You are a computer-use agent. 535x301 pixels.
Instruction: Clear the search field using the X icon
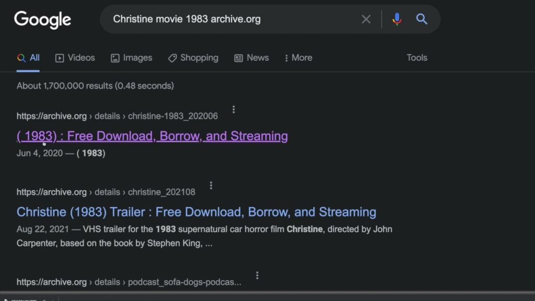(x=366, y=19)
